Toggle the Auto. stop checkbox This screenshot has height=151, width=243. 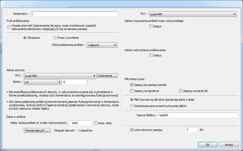pyautogui.click(x=96, y=123)
